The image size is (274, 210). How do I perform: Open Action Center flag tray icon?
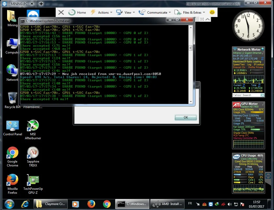242,204
